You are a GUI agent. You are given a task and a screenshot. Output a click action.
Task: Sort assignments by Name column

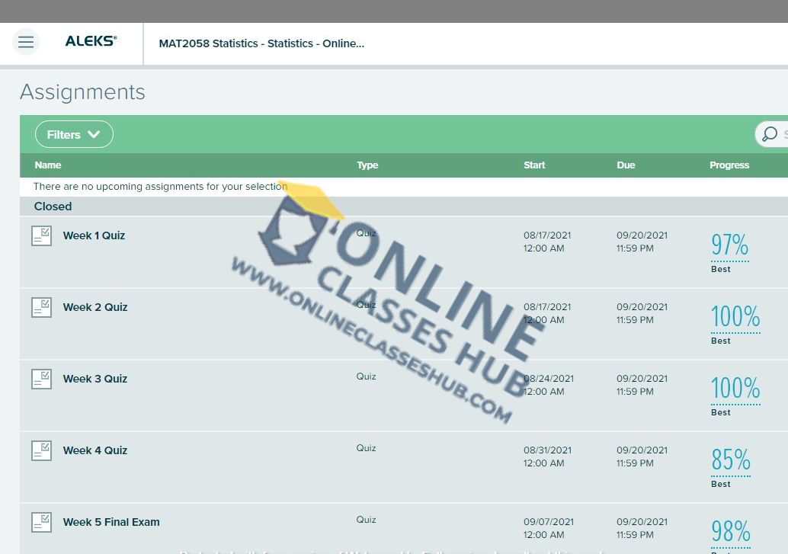(x=48, y=165)
